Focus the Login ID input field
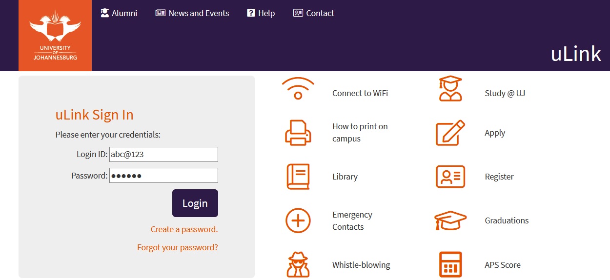610x280 pixels. pos(163,155)
